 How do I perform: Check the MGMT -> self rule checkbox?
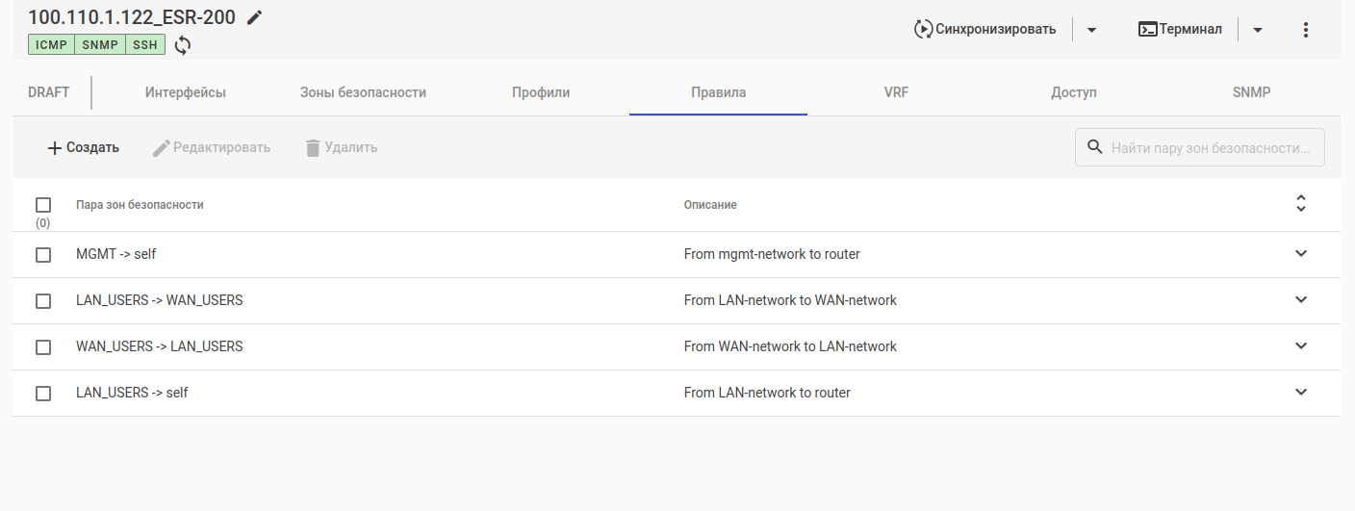43,255
